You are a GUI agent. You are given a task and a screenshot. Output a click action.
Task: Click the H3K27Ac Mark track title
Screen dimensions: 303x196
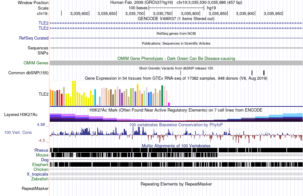pos(176,110)
